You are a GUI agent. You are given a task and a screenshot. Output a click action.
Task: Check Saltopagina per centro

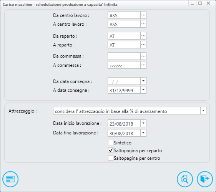[x=111, y=158]
